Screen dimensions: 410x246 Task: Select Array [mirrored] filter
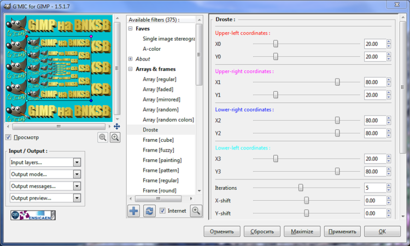click(x=161, y=99)
